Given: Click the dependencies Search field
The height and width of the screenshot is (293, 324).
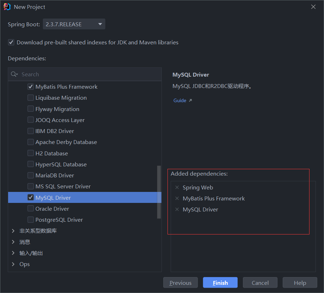Looking at the screenshot, I should [x=85, y=74].
